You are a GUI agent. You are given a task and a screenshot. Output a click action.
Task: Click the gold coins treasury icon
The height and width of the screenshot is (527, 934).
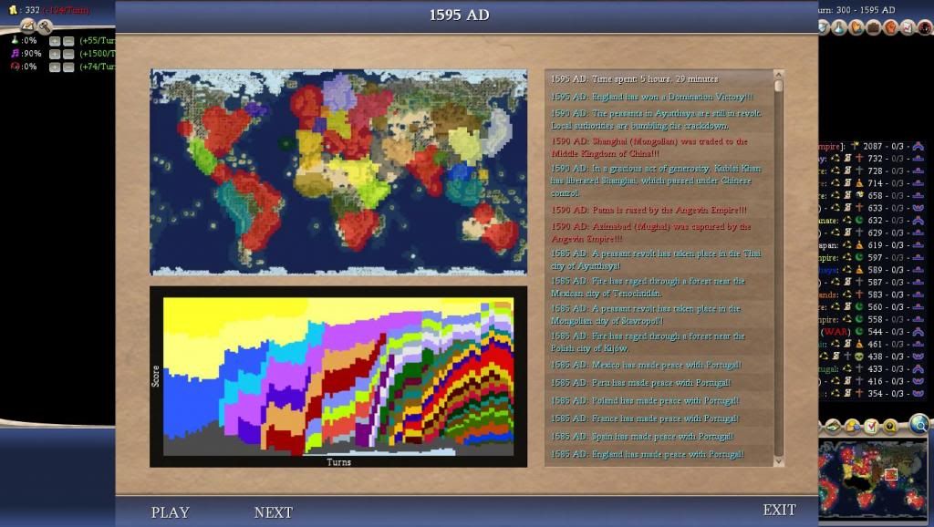[x=13, y=9]
